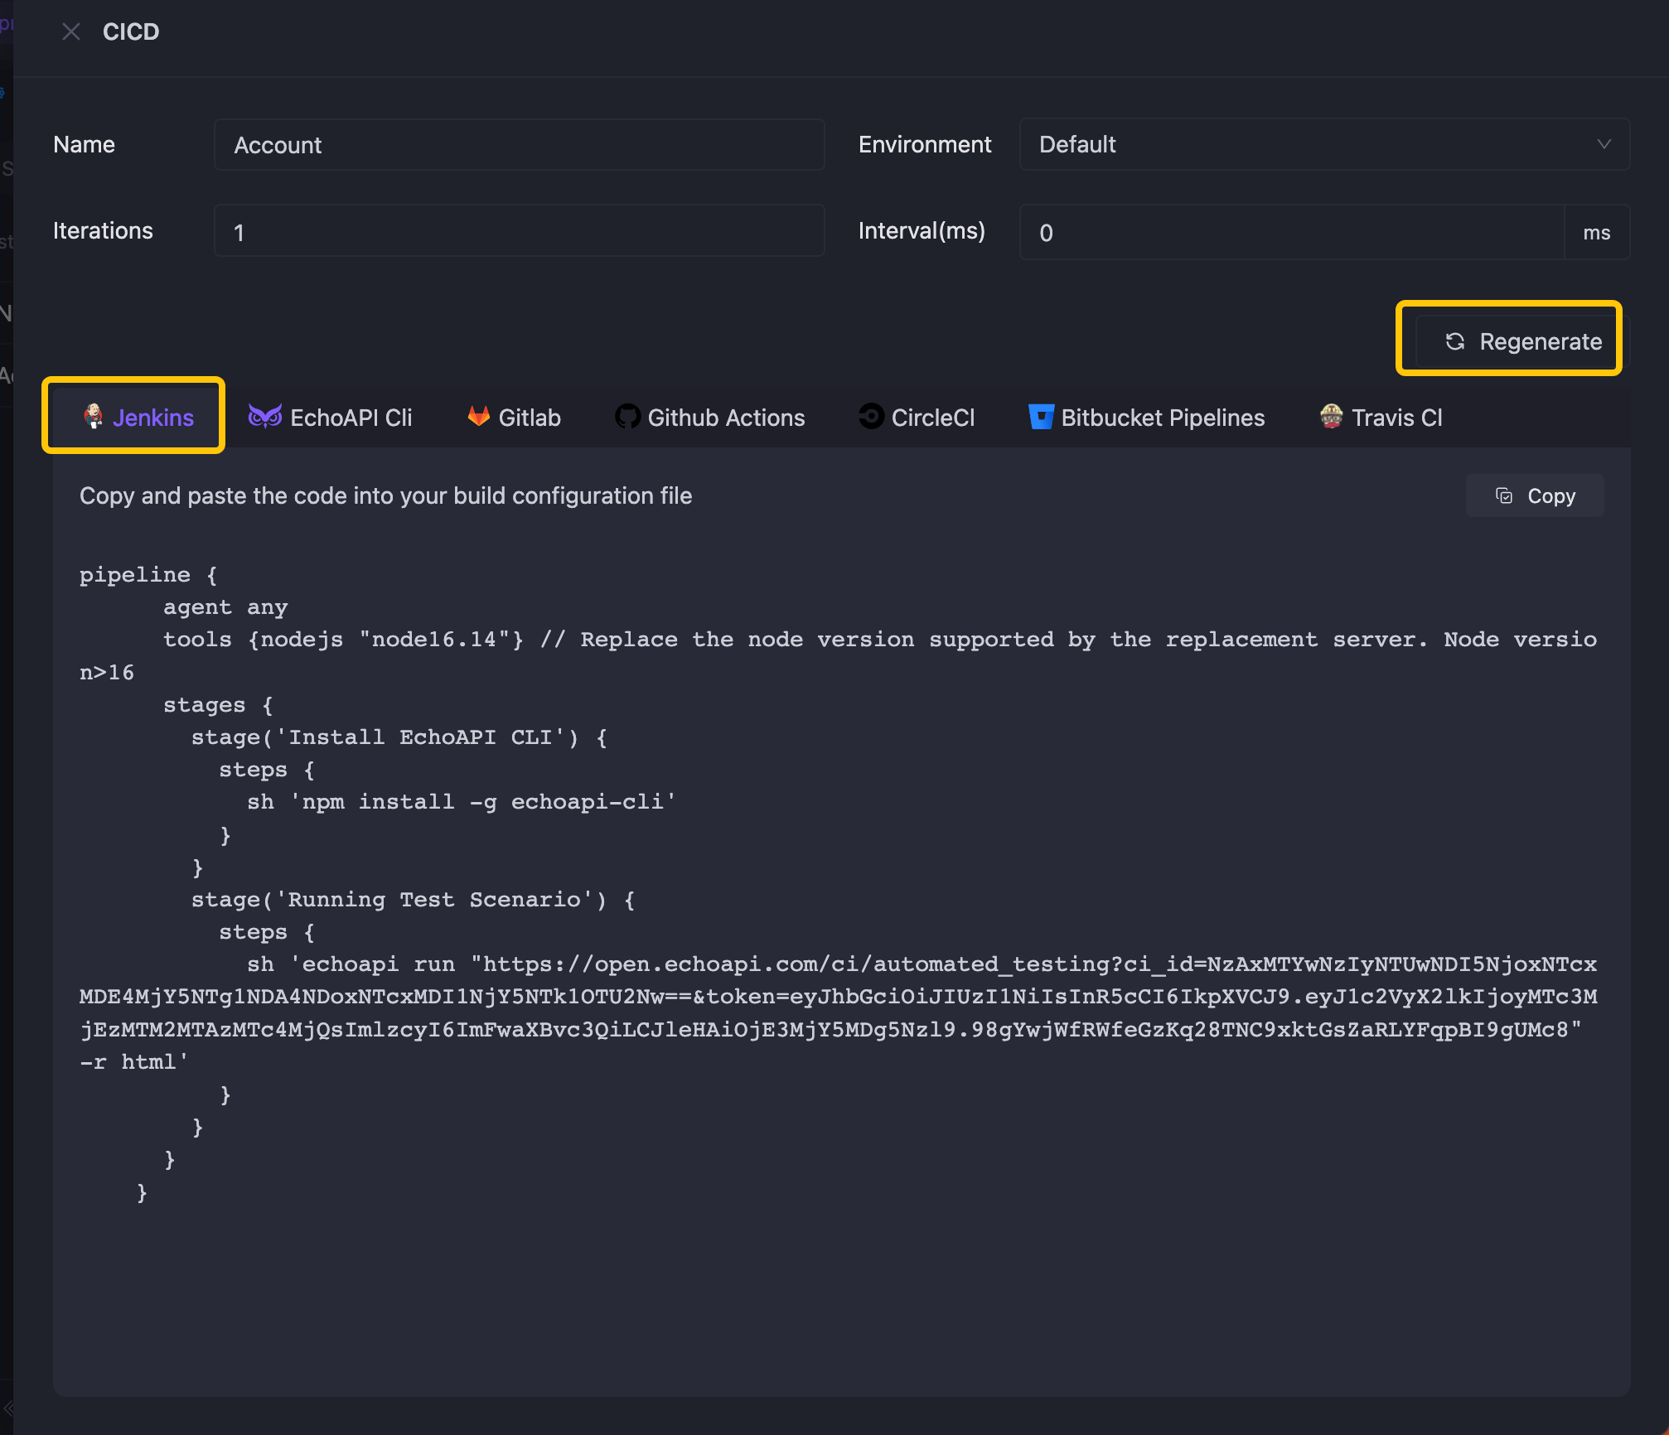The image size is (1669, 1435).
Task: Click the '-r html' code line
Action: (x=134, y=1062)
